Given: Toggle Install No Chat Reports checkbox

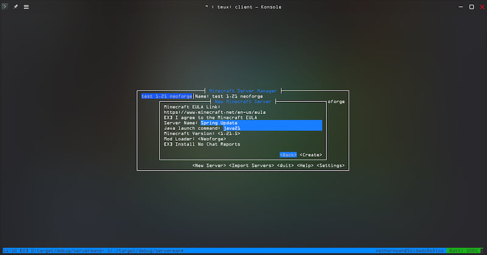Looking at the screenshot, I should (169, 144).
